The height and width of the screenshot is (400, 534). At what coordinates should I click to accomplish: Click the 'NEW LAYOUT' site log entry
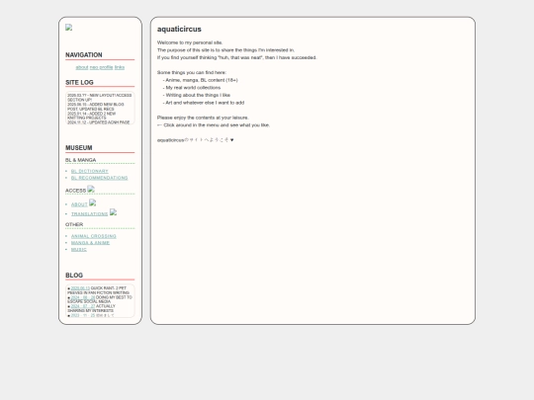point(100,98)
